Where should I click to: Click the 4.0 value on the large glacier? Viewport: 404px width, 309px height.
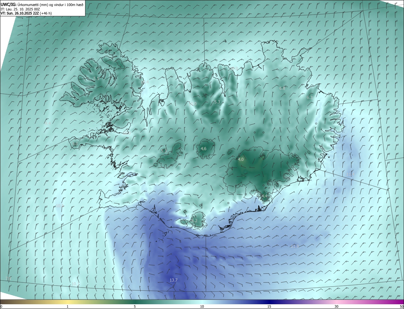pyautogui.click(x=241, y=160)
